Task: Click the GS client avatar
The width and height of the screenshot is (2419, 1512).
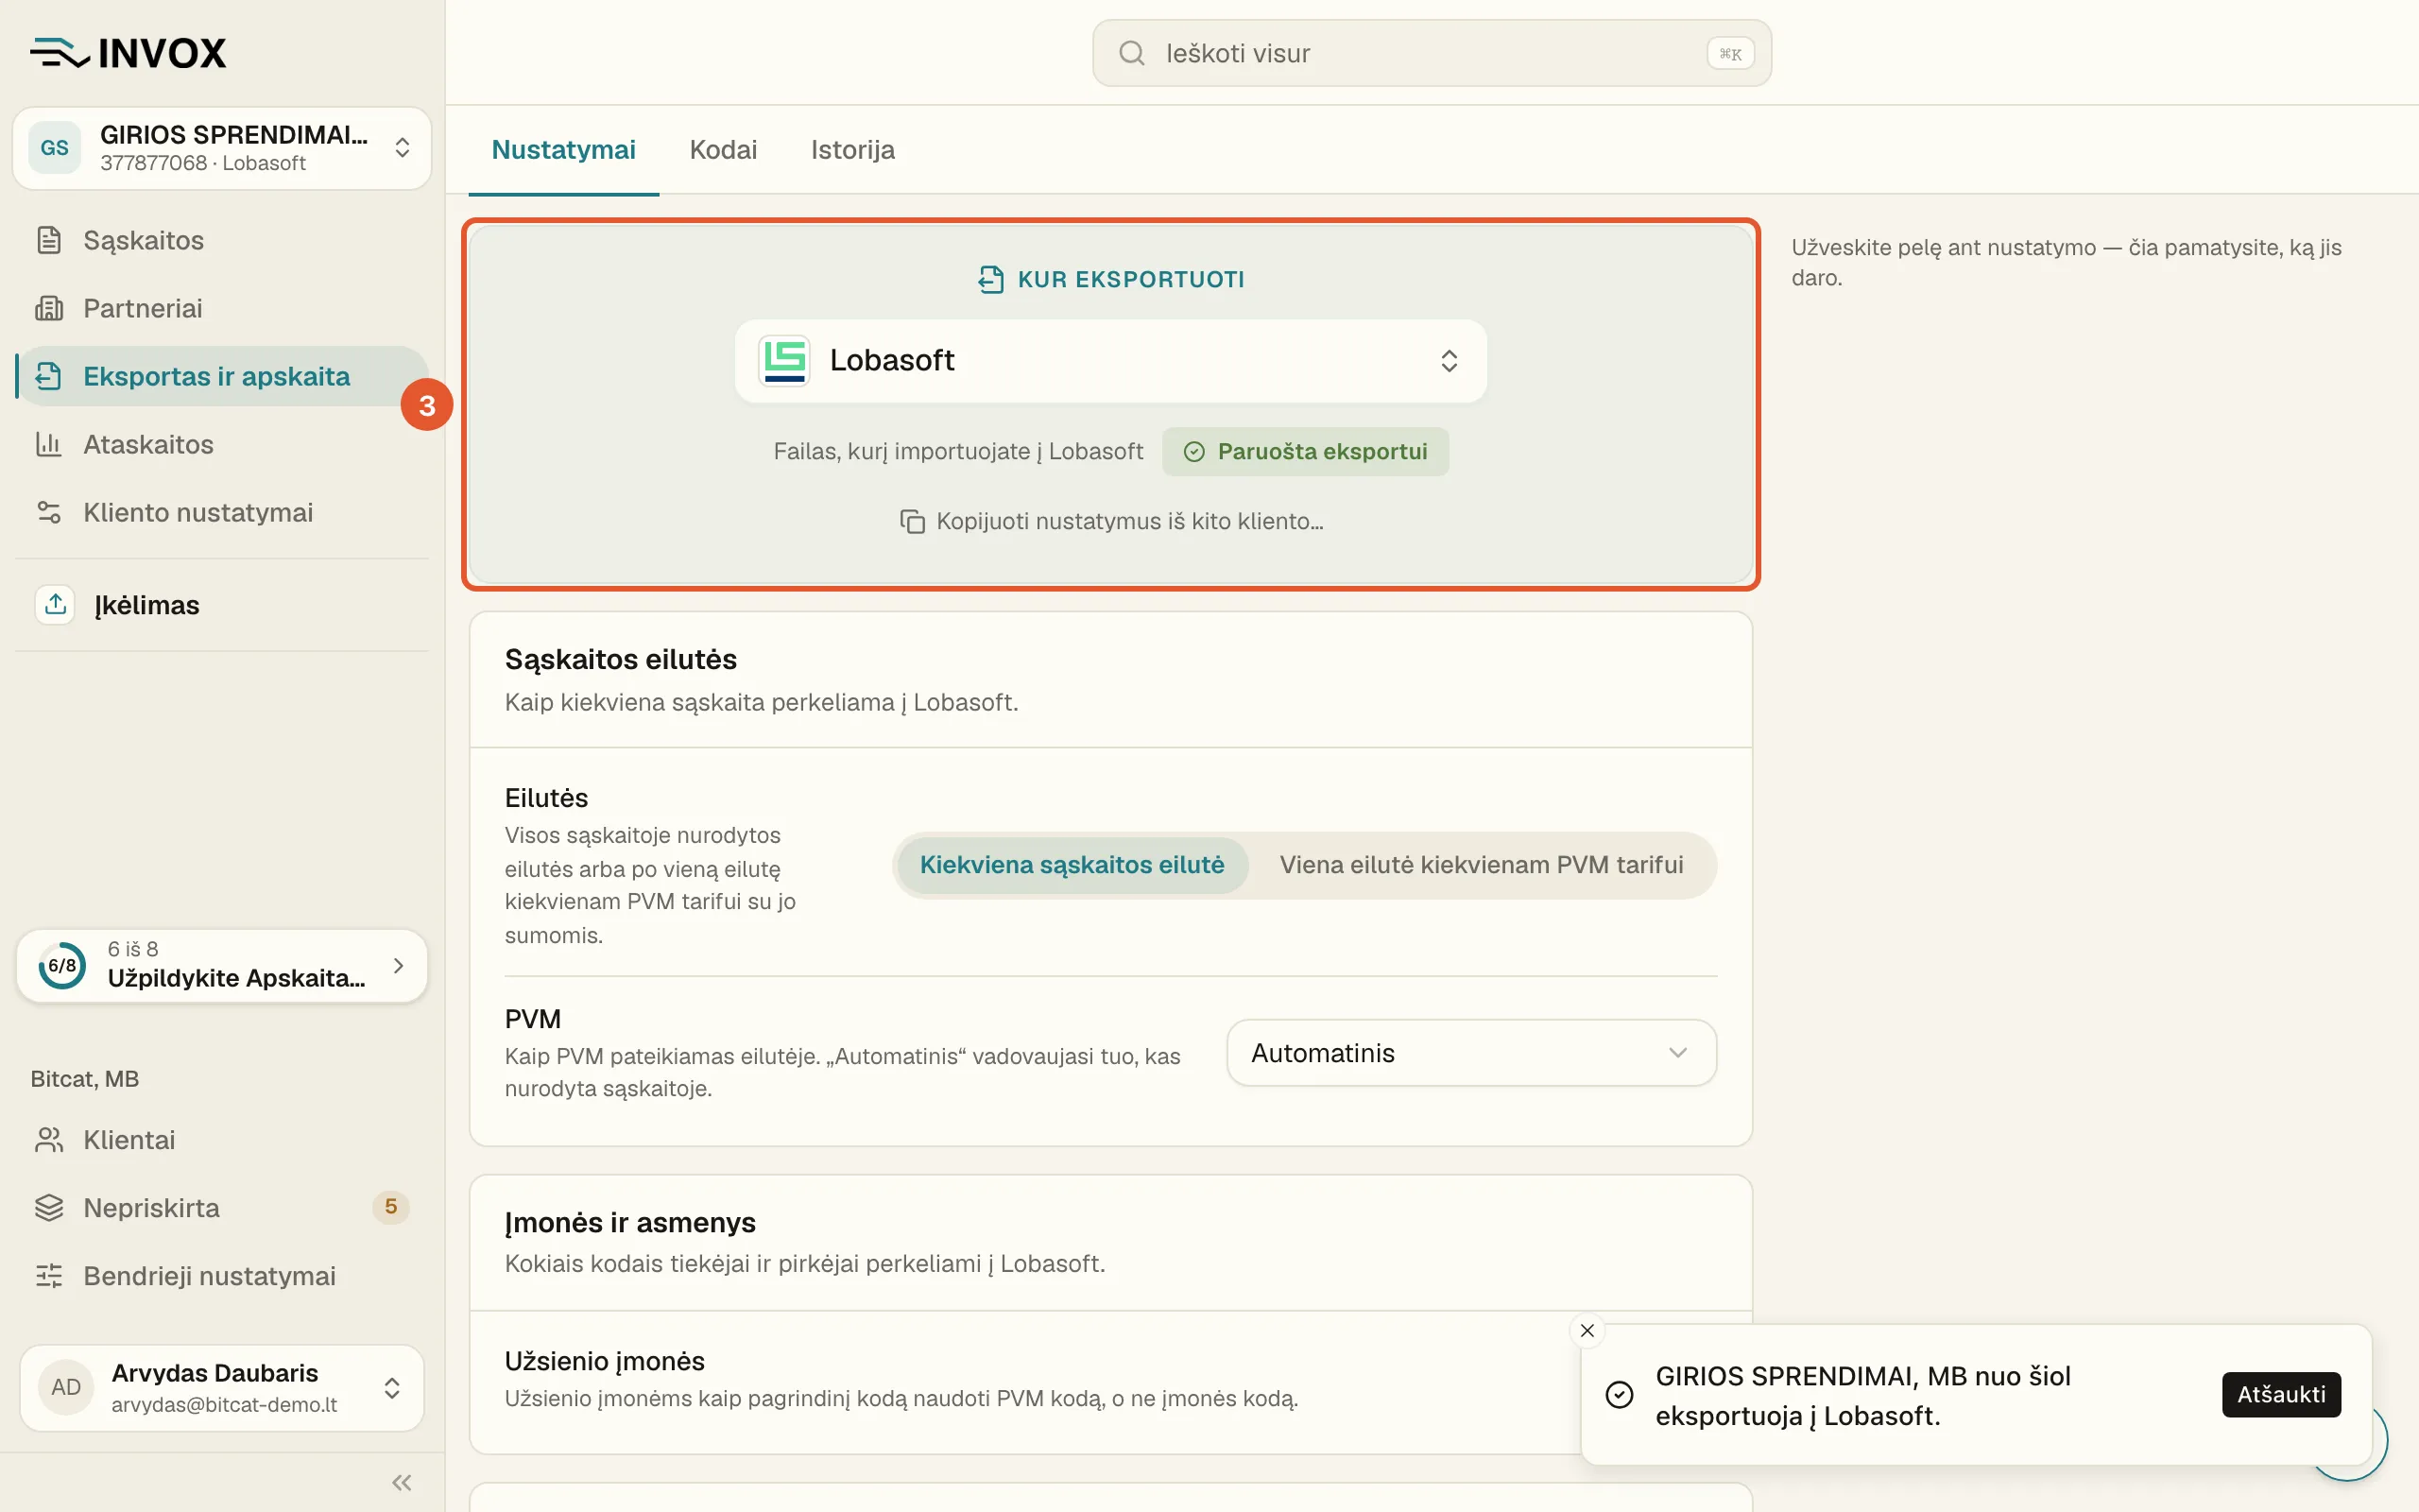Action: [x=54, y=148]
